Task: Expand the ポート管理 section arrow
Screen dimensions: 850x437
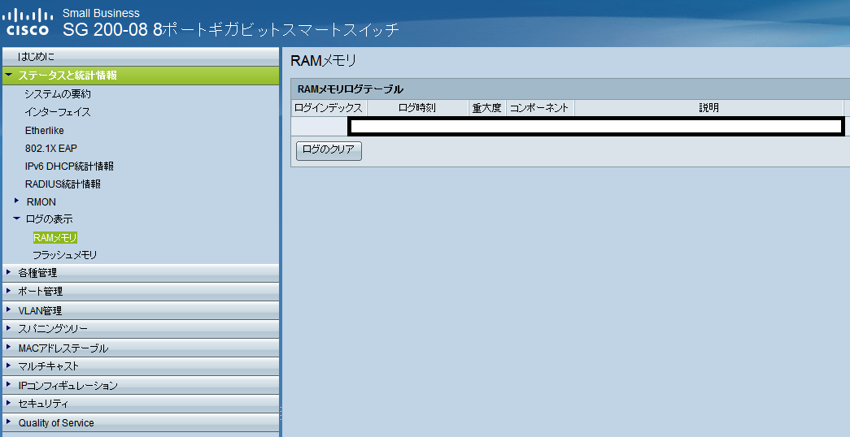Action: click(9, 291)
